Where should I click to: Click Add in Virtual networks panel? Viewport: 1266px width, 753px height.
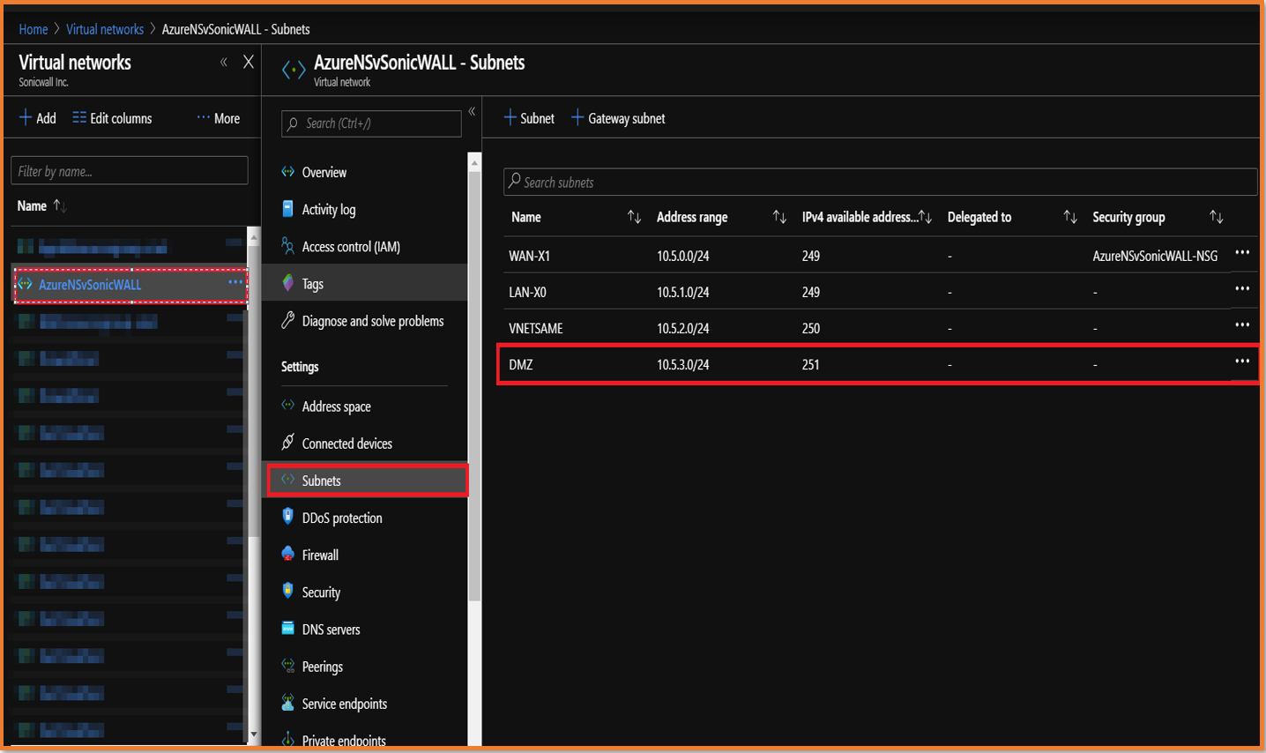(x=38, y=118)
